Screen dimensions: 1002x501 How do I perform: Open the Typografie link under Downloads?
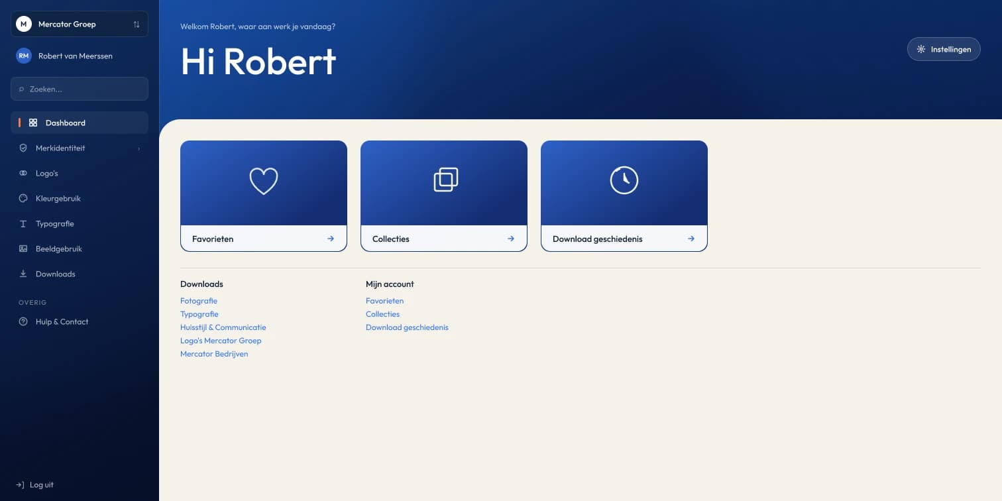coord(199,314)
